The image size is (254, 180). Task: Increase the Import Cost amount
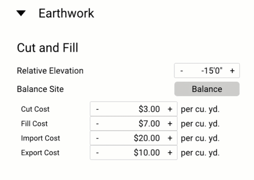click(170, 138)
